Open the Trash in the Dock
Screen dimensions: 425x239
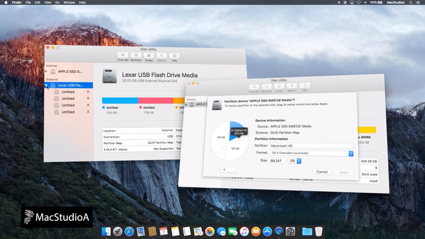point(319,231)
